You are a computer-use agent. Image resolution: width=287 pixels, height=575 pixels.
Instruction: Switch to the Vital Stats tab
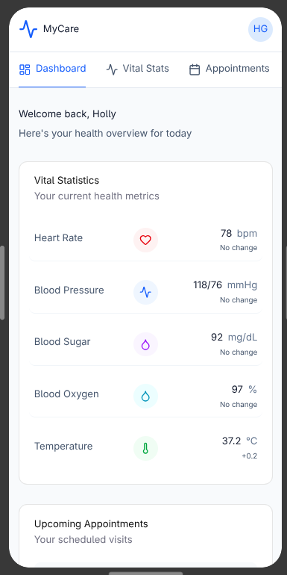coord(137,69)
